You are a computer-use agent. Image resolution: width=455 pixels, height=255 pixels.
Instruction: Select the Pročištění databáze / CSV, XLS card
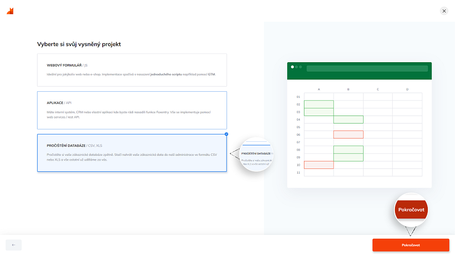point(132,153)
